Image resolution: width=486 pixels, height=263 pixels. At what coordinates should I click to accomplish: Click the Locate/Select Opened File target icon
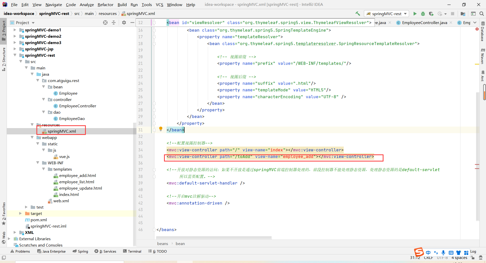click(105, 23)
